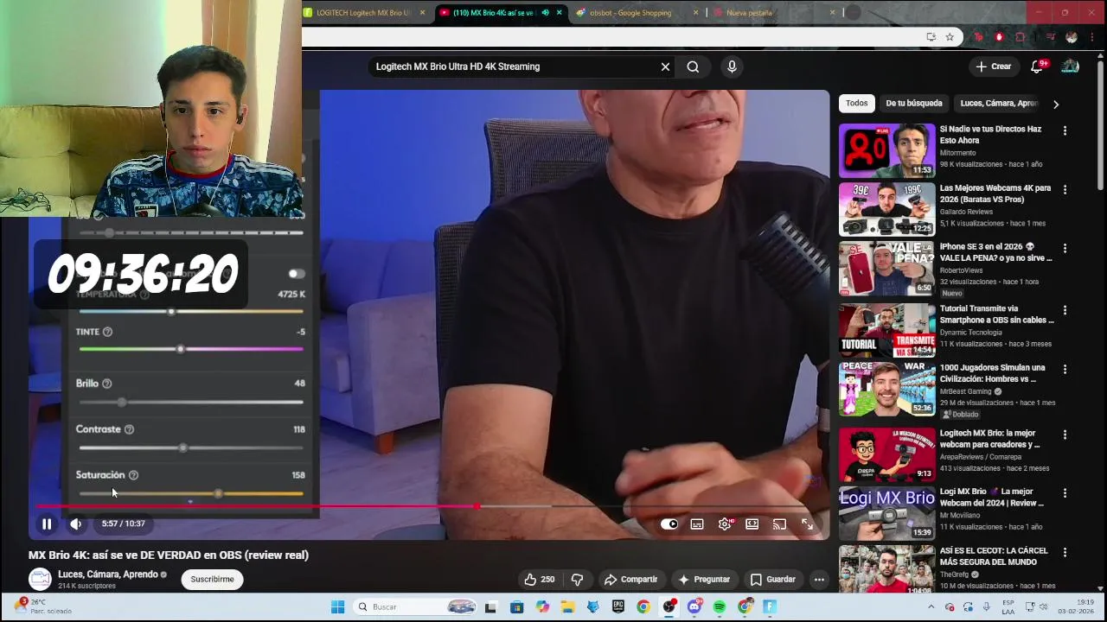Open the Windows Start menu
The height and width of the screenshot is (622, 1107).
tap(337, 607)
